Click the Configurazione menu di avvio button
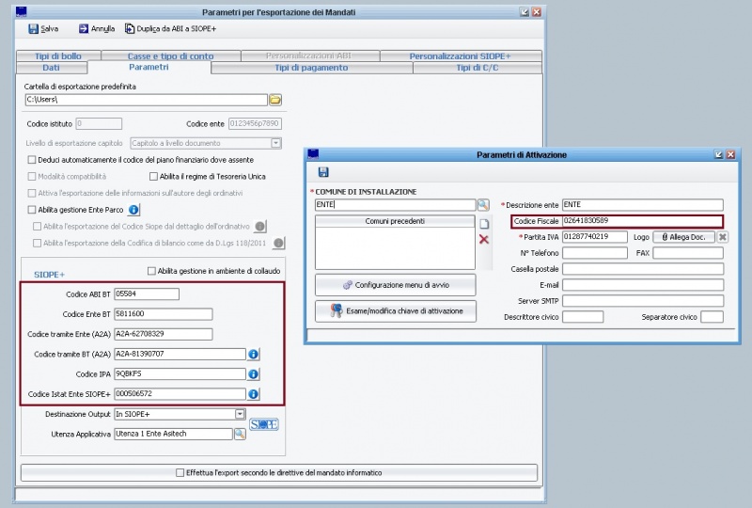This screenshot has width=752, height=508. coord(395,285)
